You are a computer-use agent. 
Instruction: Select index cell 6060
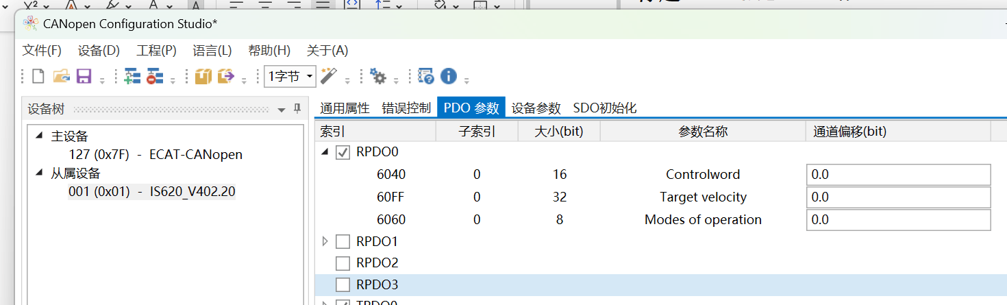click(391, 220)
